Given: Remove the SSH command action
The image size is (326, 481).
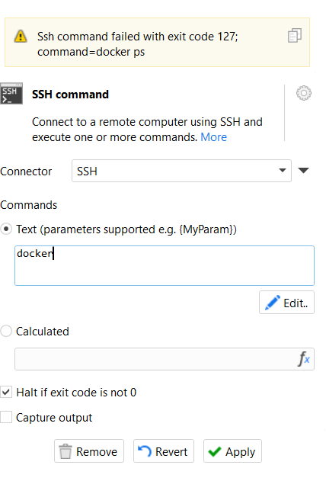Looking at the screenshot, I should pyautogui.click(x=89, y=451).
